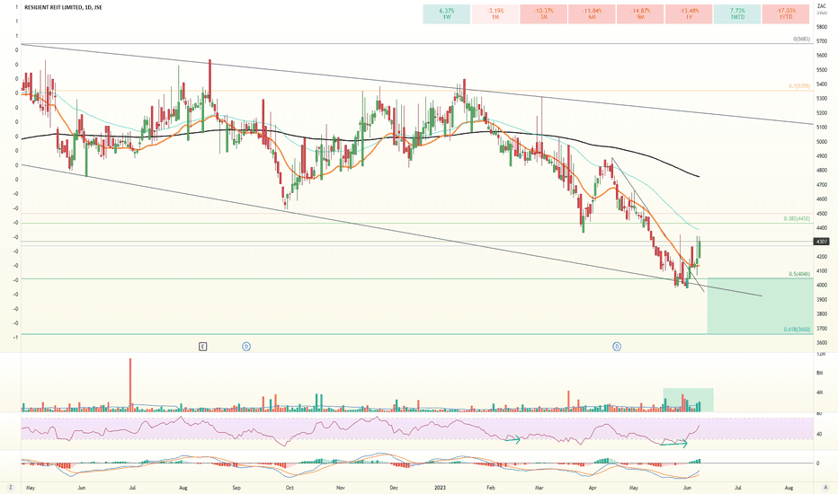The width and height of the screenshot is (838, 494).
Task: Click the Fibonacci label 0.5(4046)
Action: (800, 274)
